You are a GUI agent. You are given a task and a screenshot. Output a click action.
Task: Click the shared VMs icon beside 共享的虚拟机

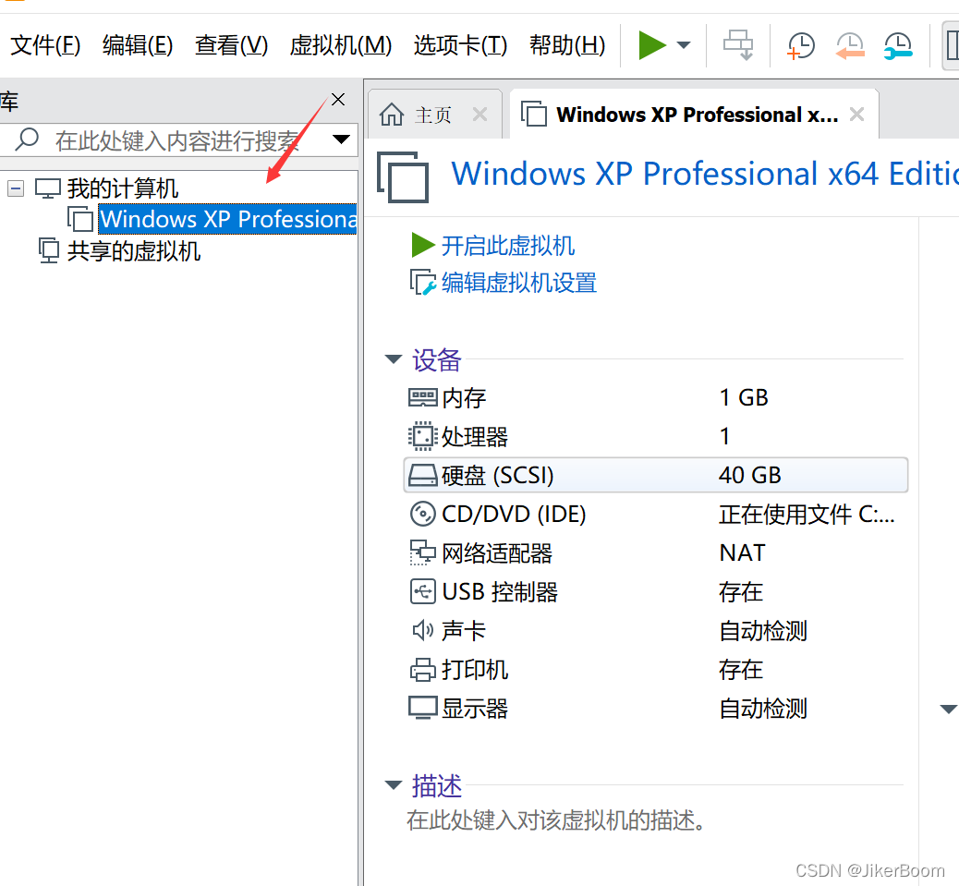[49, 250]
